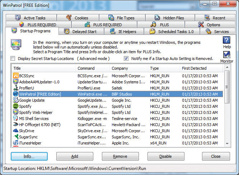Click the SkyDrive cloud icon
Screen dimensions: 239x175
pos(16,131)
